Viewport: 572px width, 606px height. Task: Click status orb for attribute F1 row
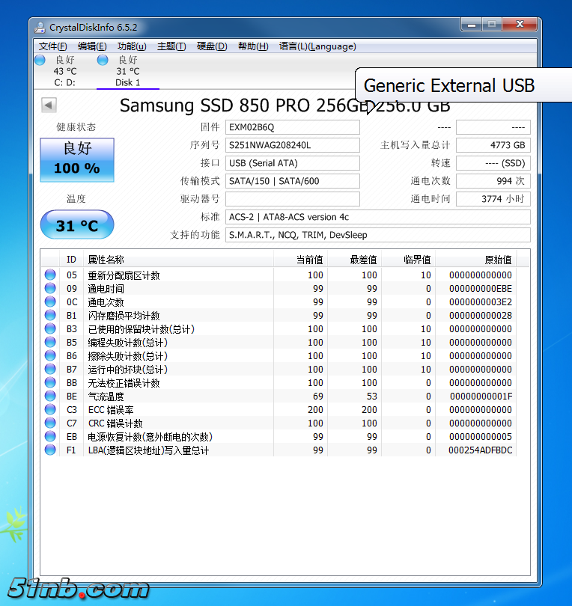point(50,450)
